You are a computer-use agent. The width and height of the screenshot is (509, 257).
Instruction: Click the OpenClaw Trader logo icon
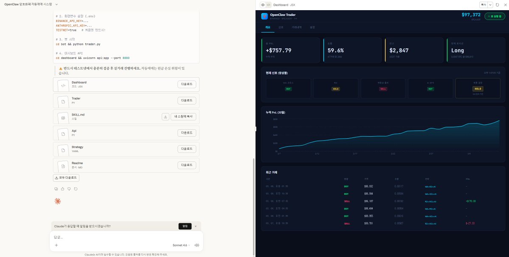[x=264, y=16]
